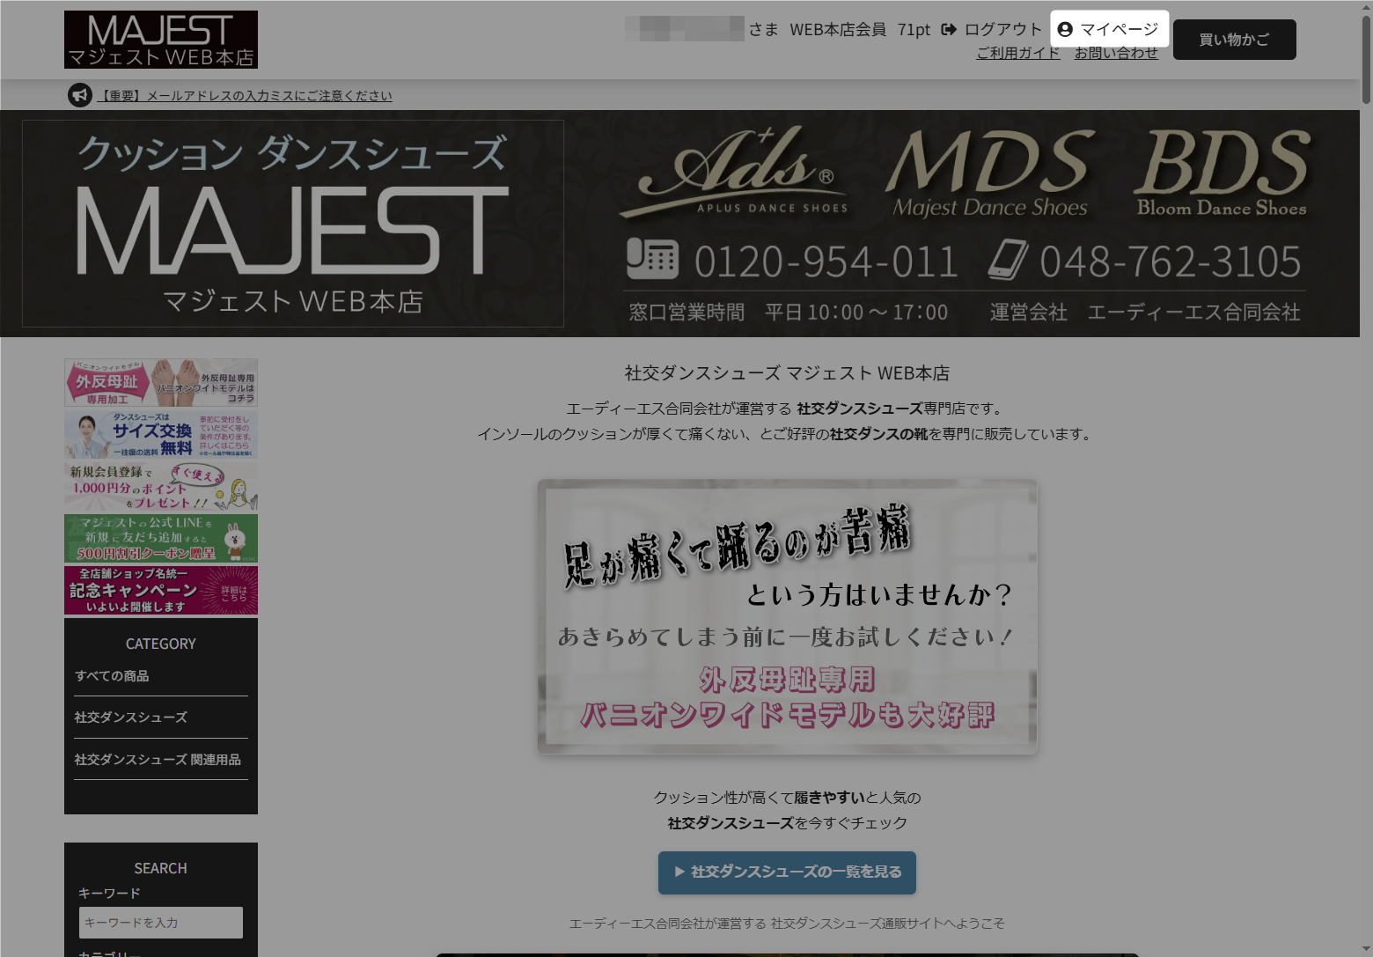This screenshot has height=957, width=1373.
Task: Open the お問い合わせ contact link
Action: click(x=1116, y=53)
